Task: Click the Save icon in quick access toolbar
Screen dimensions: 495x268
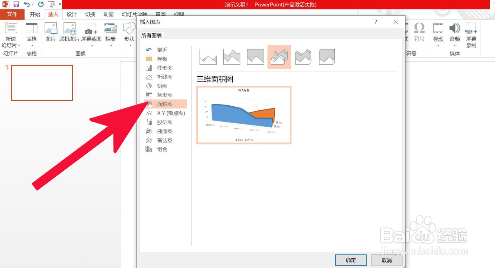Action: click(16, 4)
